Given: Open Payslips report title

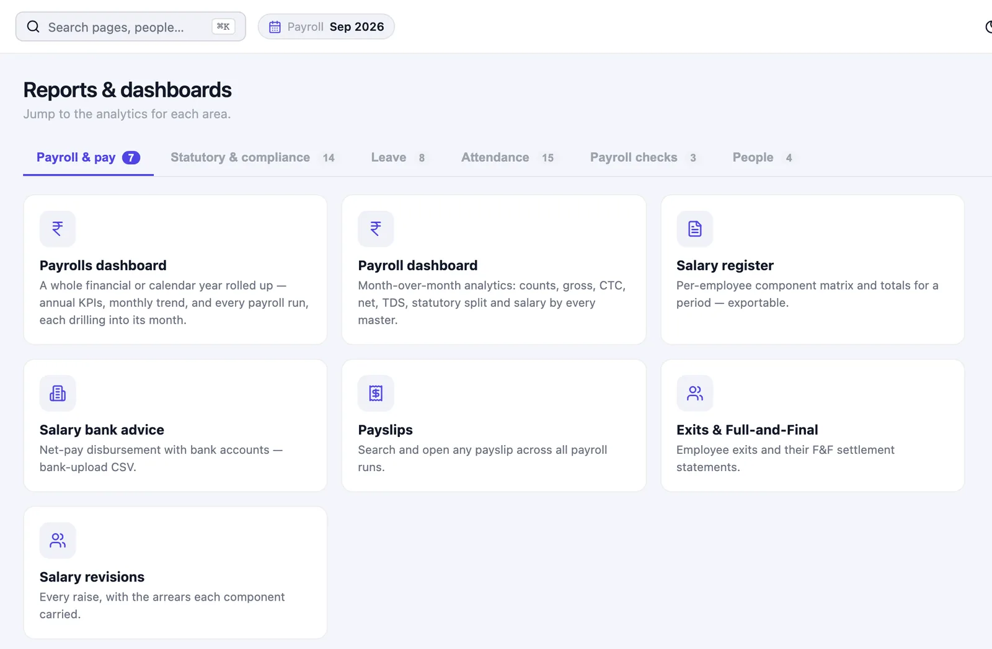Looking at the screenshot, I should coord(385,430).
